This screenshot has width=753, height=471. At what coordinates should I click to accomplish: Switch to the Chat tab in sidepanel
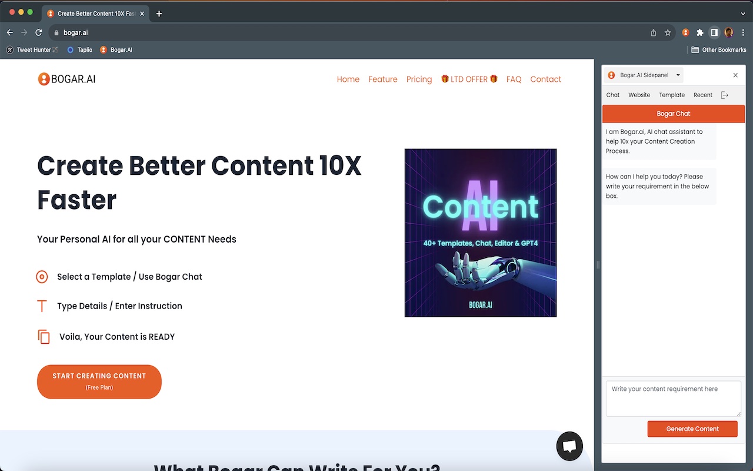[x=613, y=95]
